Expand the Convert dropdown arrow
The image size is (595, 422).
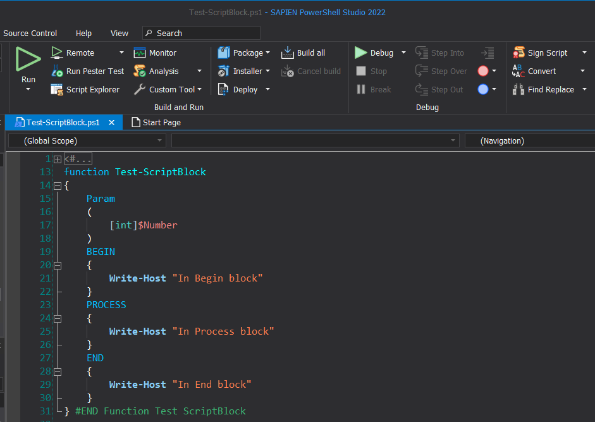tap(583, 71)
